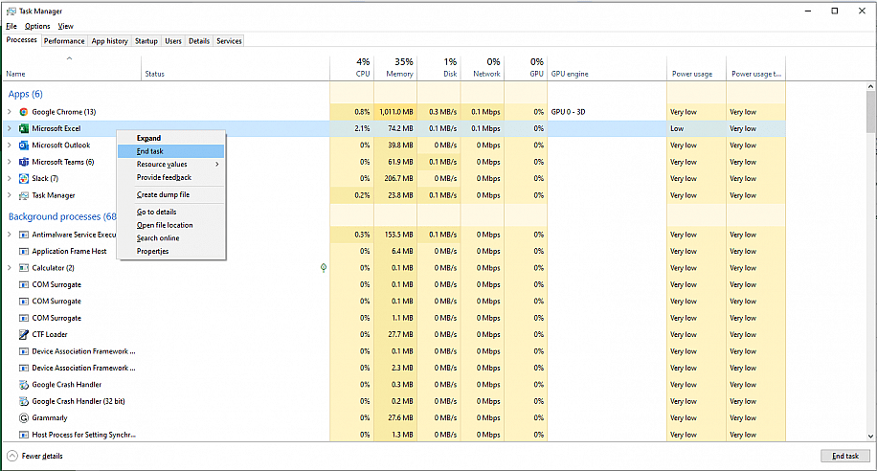The image size is (877, 471).
Task: Open the File menu
Action: [x=11, y=26]
